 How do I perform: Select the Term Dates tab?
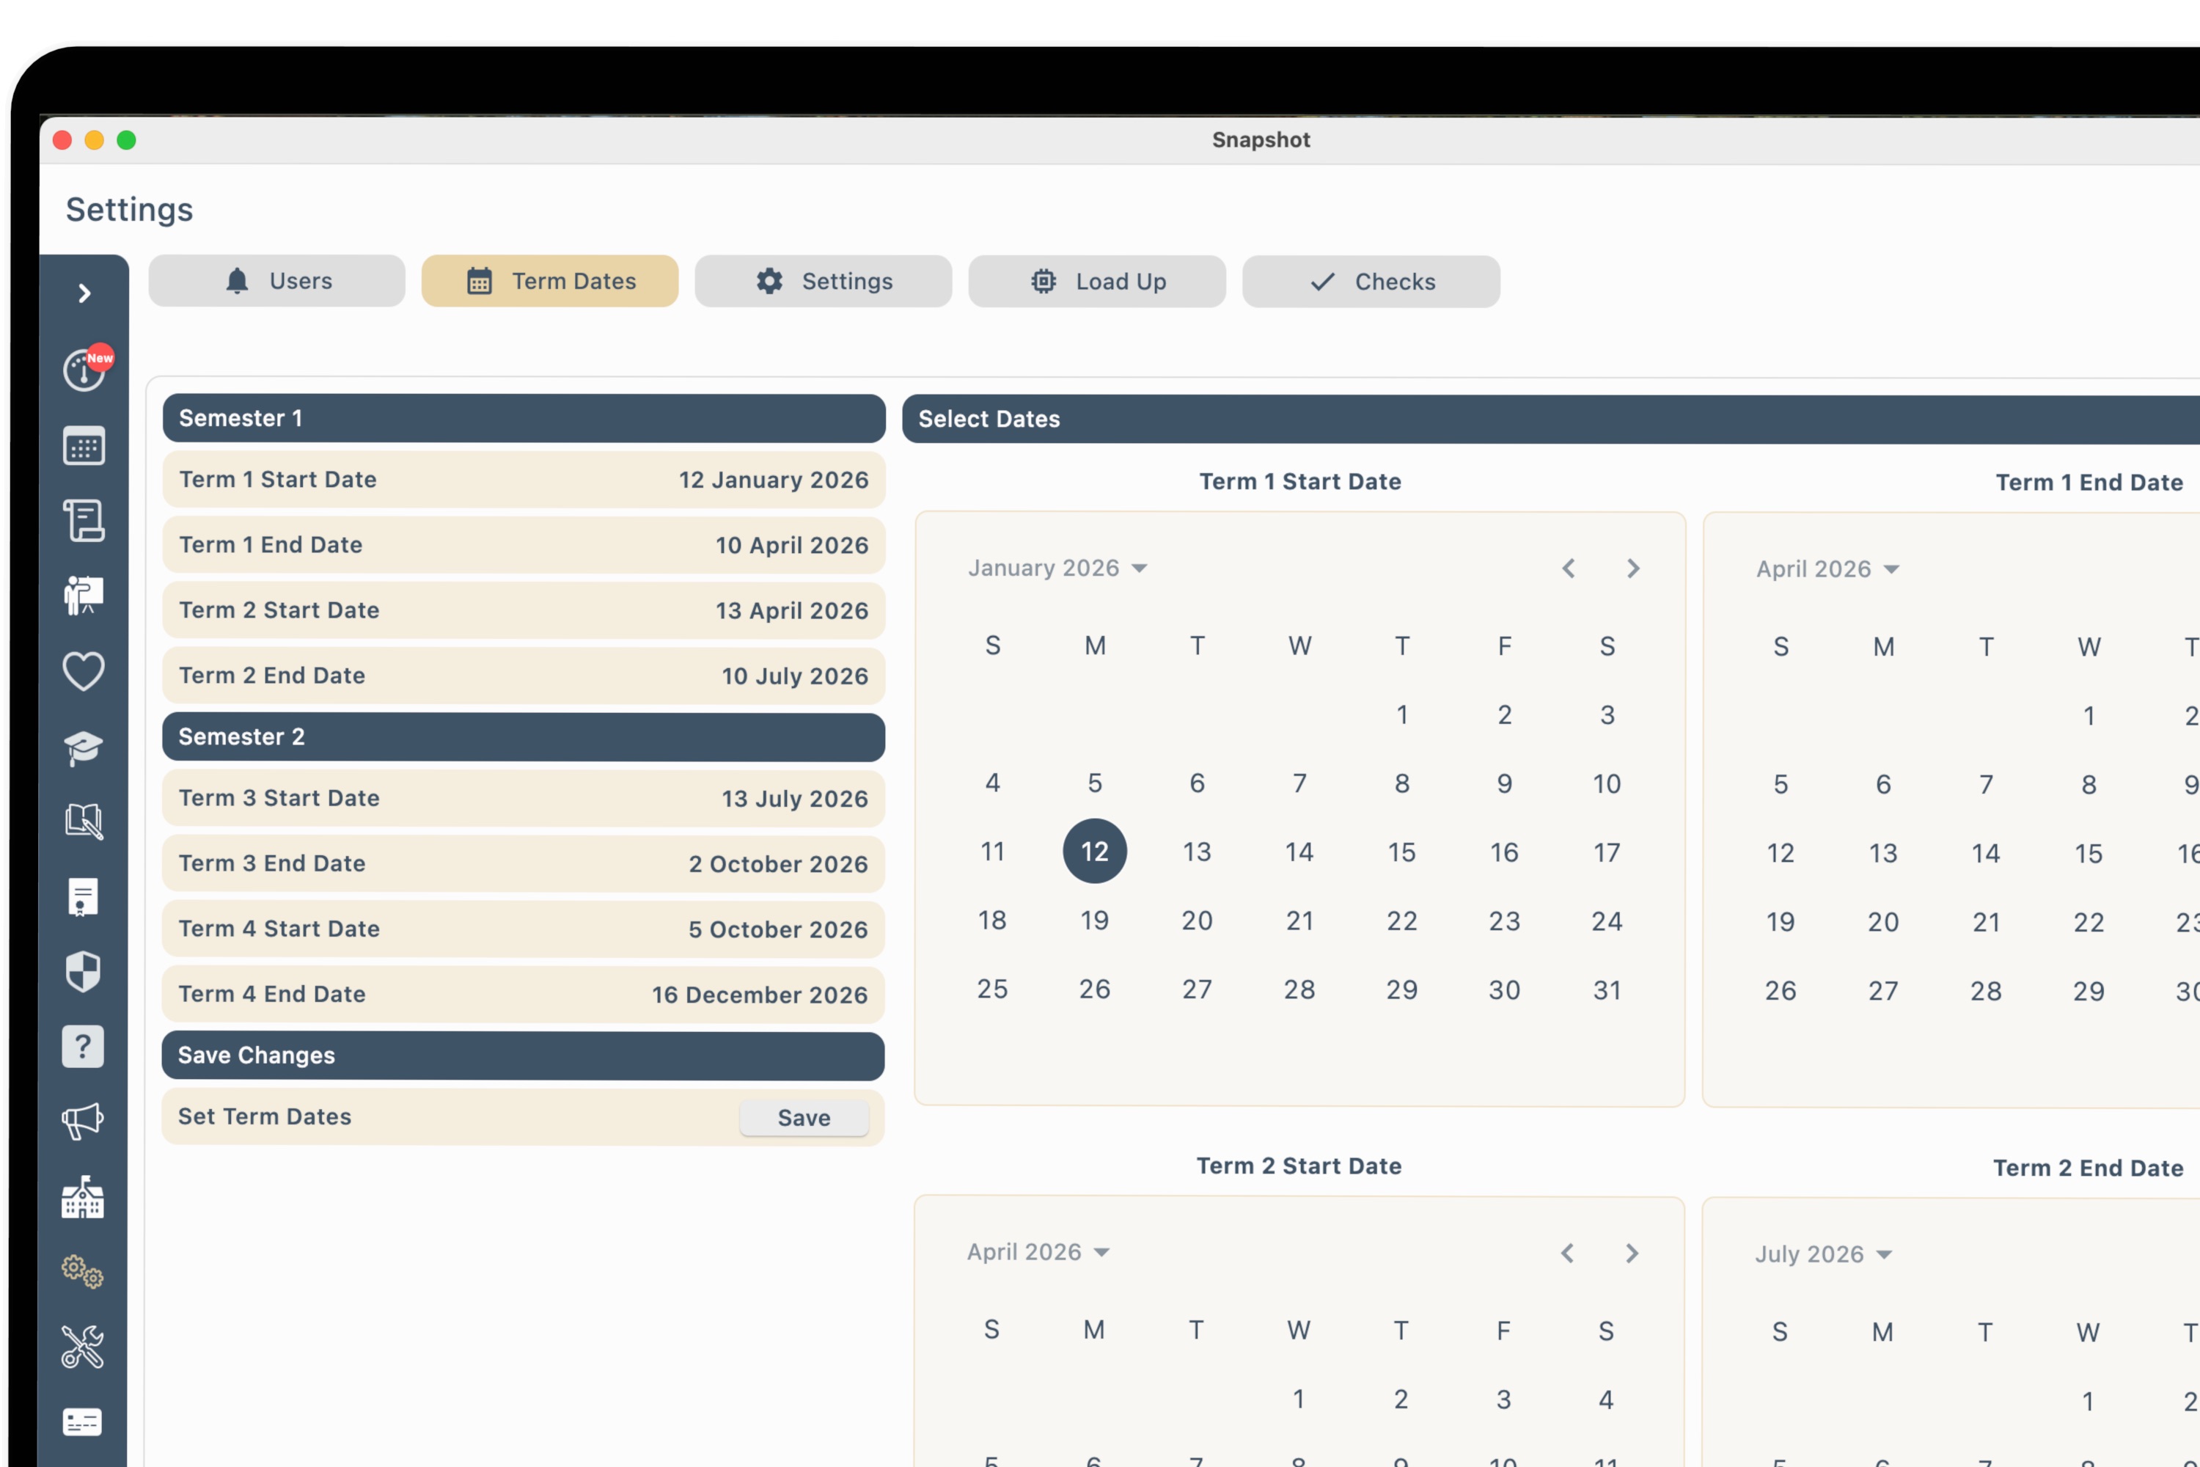click(550, 281)
